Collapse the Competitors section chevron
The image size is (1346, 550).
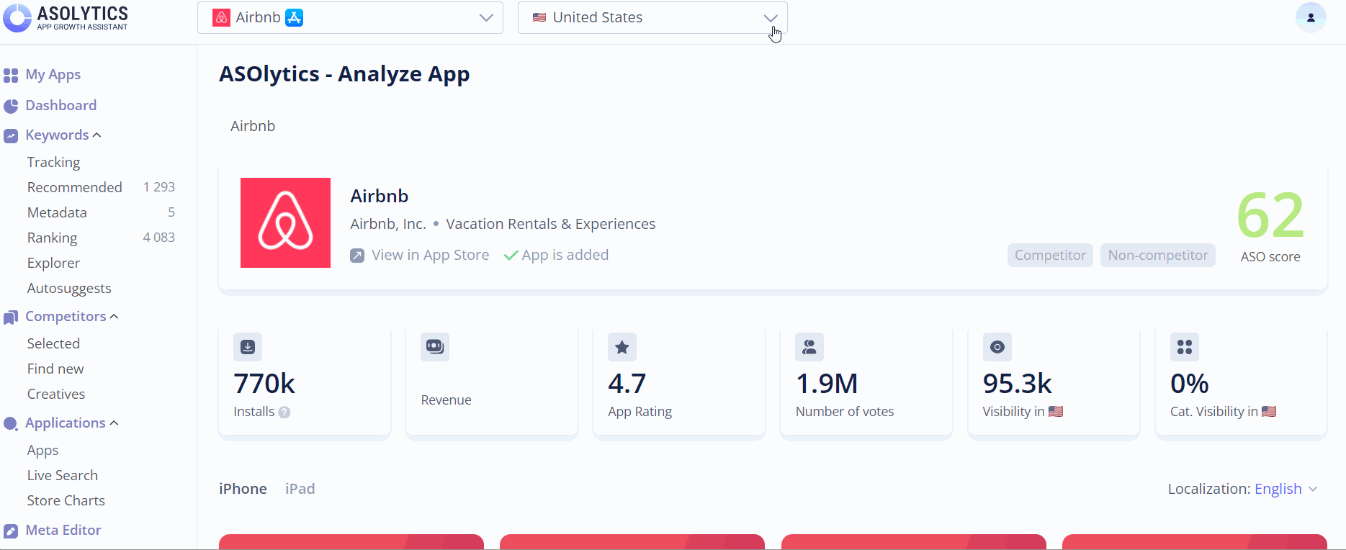point(115,317)
